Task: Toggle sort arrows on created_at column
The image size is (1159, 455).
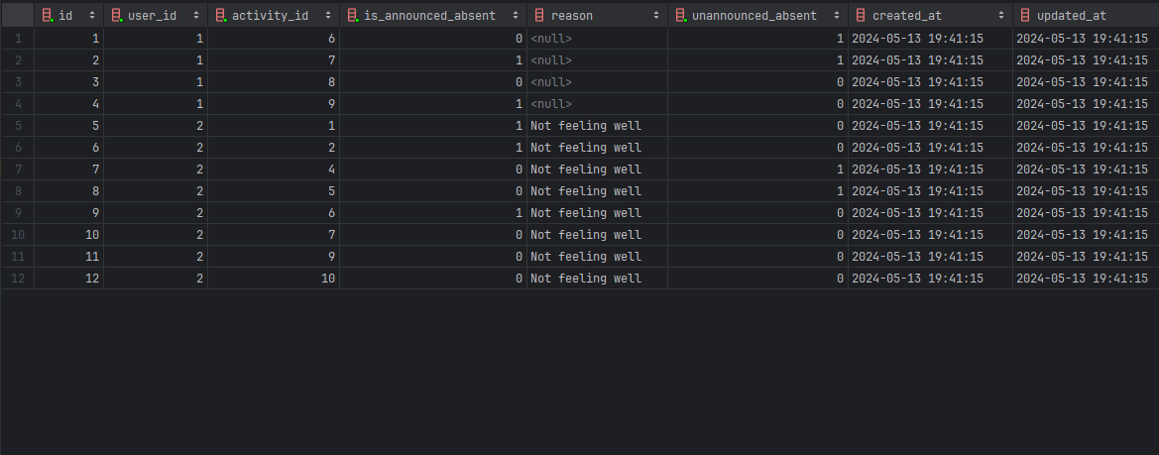Action: [x=1001, y=16]
